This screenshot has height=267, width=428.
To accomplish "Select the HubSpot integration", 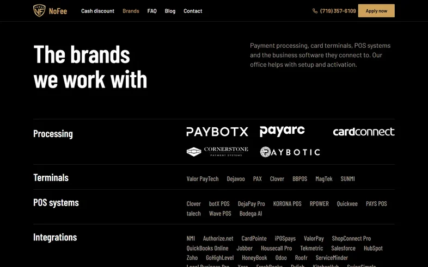I will point(373,248).
